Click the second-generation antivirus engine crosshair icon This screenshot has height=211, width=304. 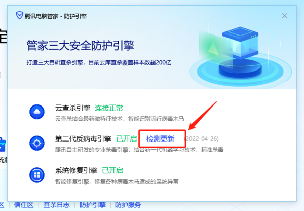click(x=37, y=143)
